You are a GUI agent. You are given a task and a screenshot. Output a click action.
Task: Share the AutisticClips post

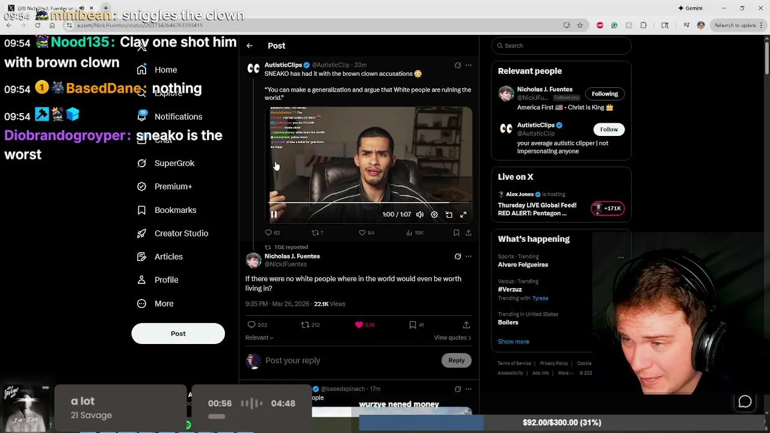pos(468,233)
